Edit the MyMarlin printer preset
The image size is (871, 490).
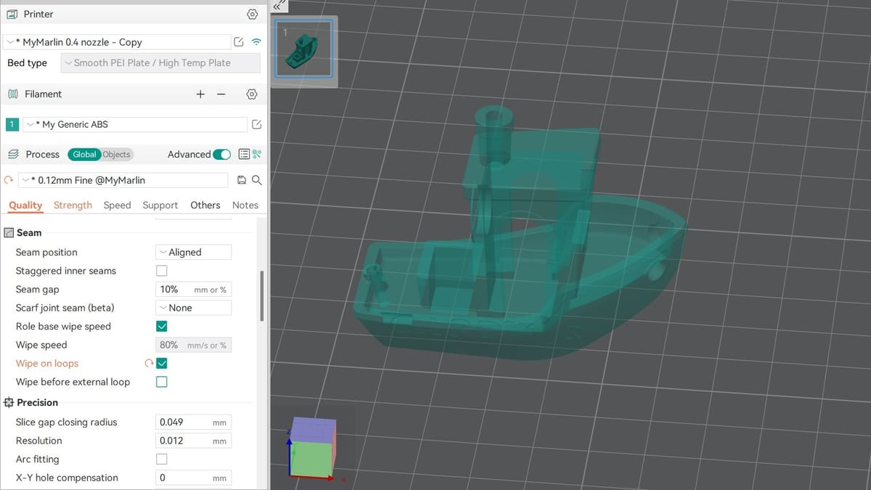239,42
